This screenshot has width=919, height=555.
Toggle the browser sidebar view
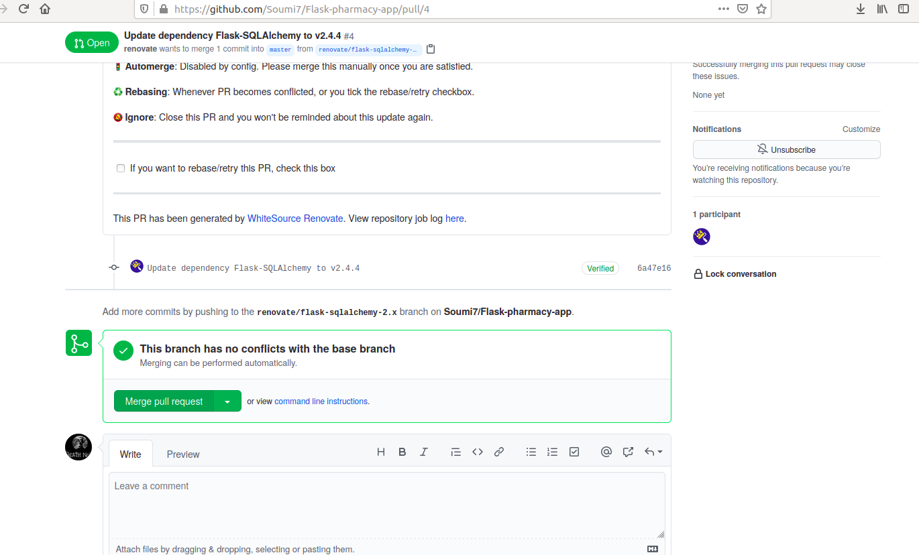[x=904, y=9]
